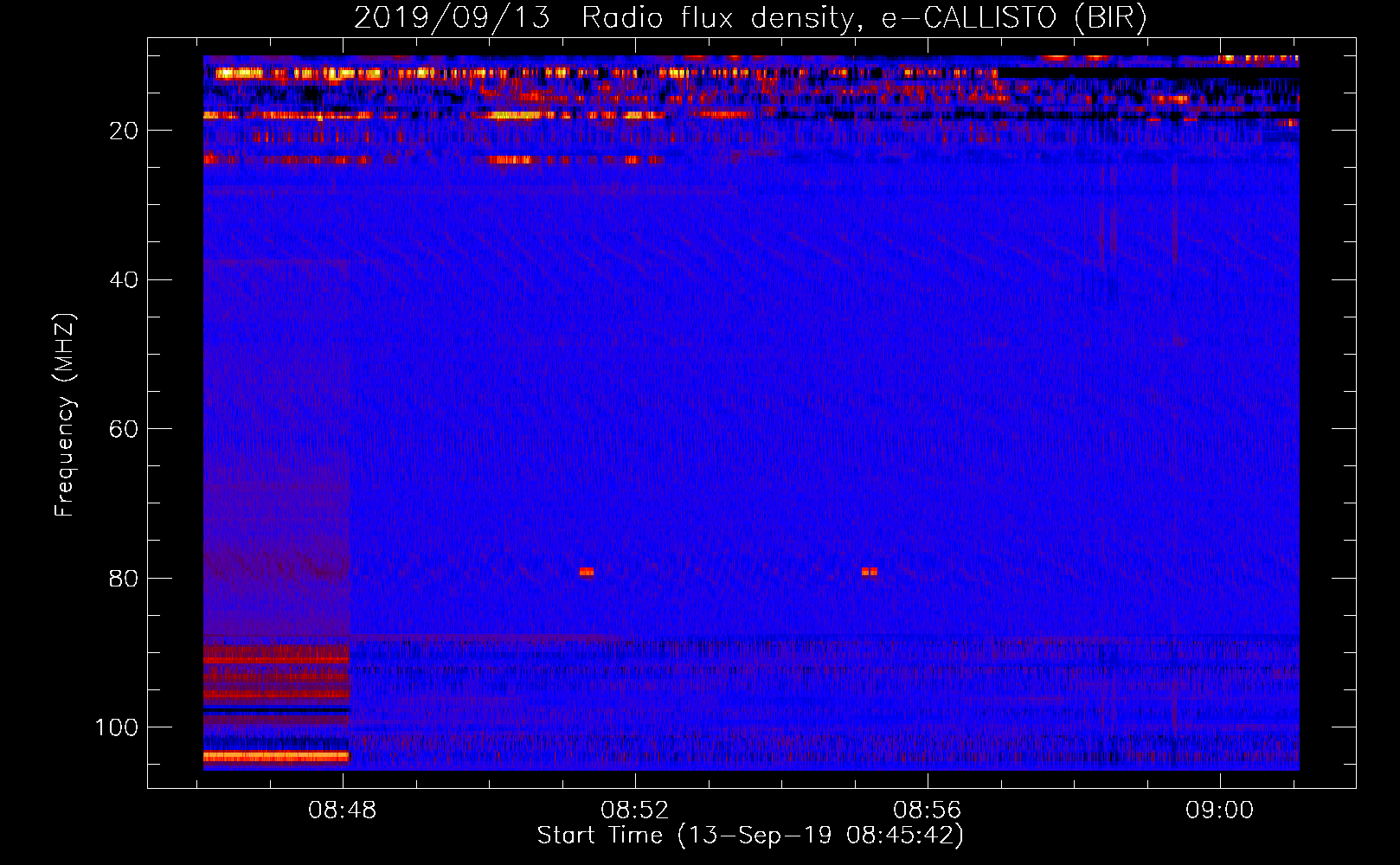Click the 'Start Time (13-Sep-19 08:45:42)' label
This screenshot has width=1400, height=865.
coord(750,836)
